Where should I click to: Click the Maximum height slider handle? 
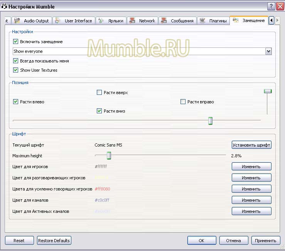(x=109, y=156)
